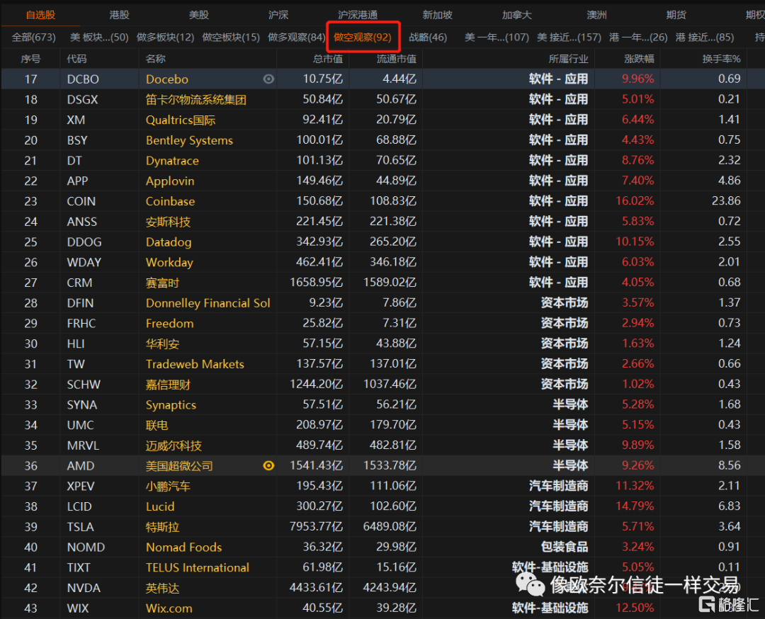Switch to the 沪深 tab

(278, 15)
